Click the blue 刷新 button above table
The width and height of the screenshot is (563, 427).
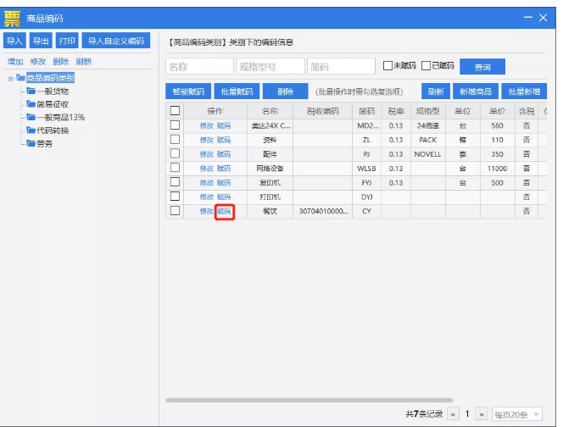[436, 91]
